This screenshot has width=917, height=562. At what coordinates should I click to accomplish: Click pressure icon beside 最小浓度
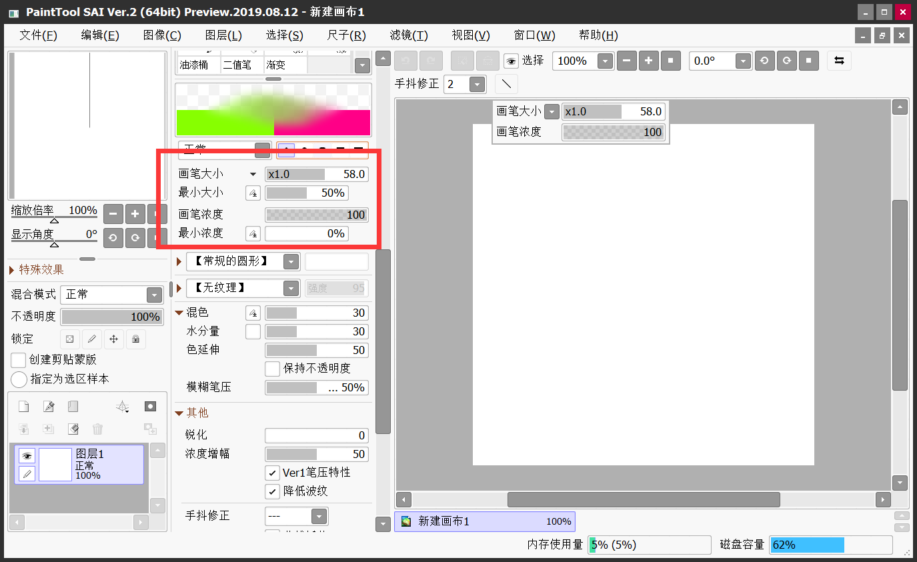[x=253, y=234]
